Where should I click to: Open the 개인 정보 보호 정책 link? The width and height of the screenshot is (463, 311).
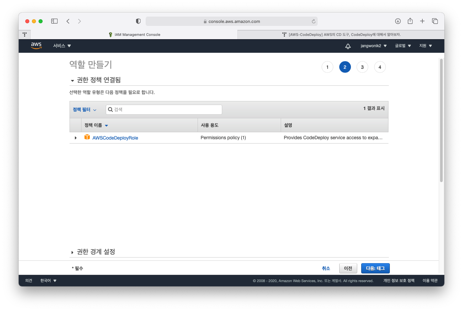[x=399, y=281]
